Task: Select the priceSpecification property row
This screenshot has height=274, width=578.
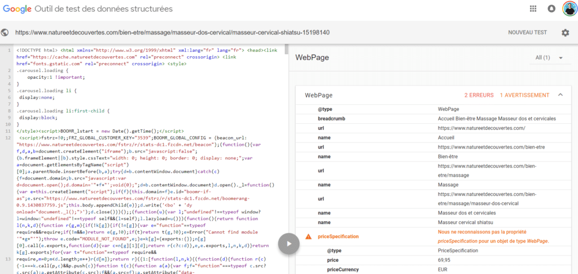Action: (433, 236)
